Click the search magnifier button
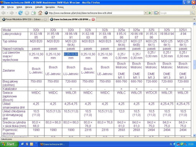Viewport: 196px width, 147px height. coord(193,13)
